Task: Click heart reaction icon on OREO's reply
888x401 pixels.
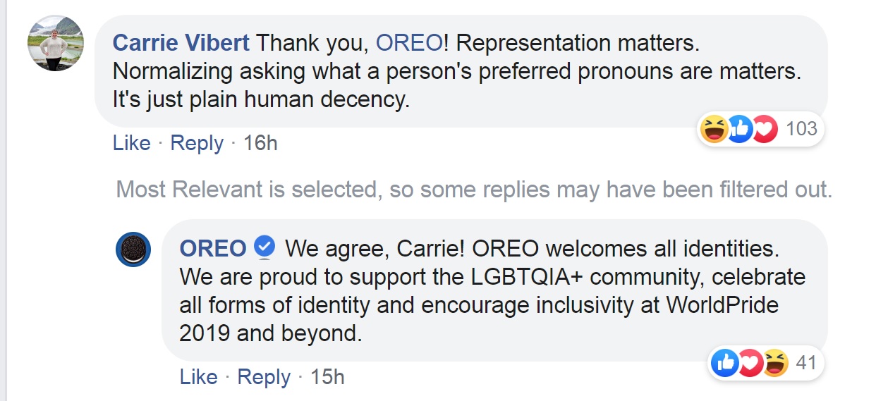Action: click(x=750, y=364)
